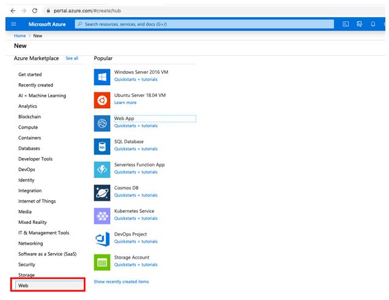389x300 pixels.
Task: Click the See all marketplace link
Action: pyautogui.click(x=72, y=58)
